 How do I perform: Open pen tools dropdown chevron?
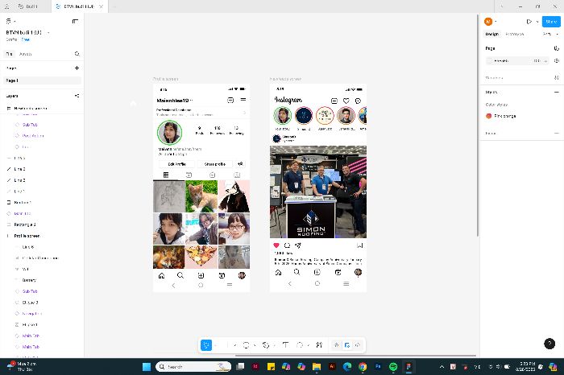[x=274, y=345]
